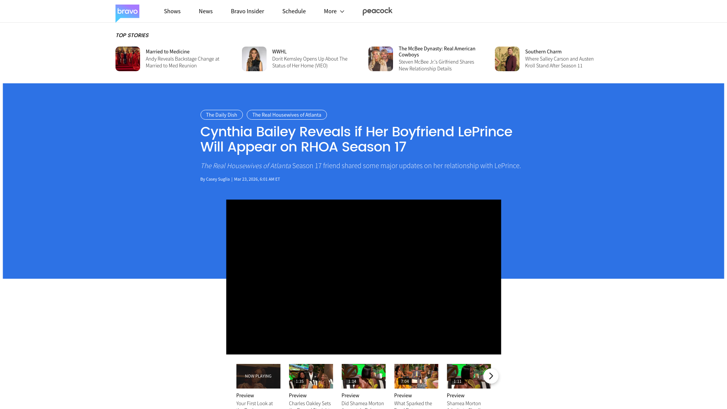Image resolution: width=727 pixels, height=409 pixels.
Task: Click 'Did Shamea Morton' video title
Action: tap(363, 404)
